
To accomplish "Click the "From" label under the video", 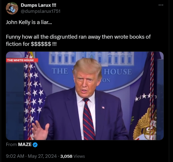I will click(11, 144).
